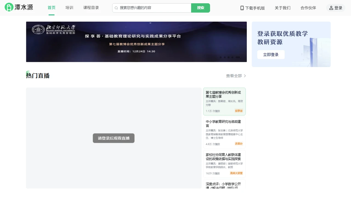Switch to the 课程目录 tab
Screen dimensions: 351x197
pyautogui.click(x=91, y=8)
